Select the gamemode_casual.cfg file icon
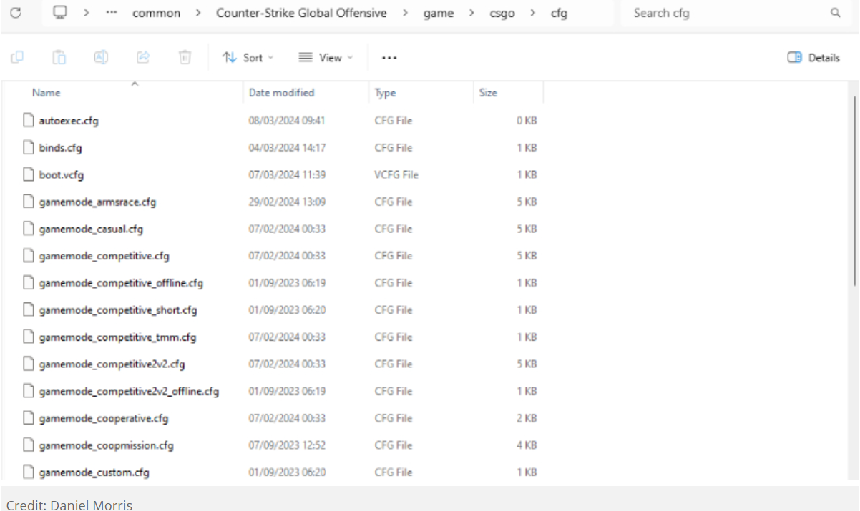 coord(28,229)
